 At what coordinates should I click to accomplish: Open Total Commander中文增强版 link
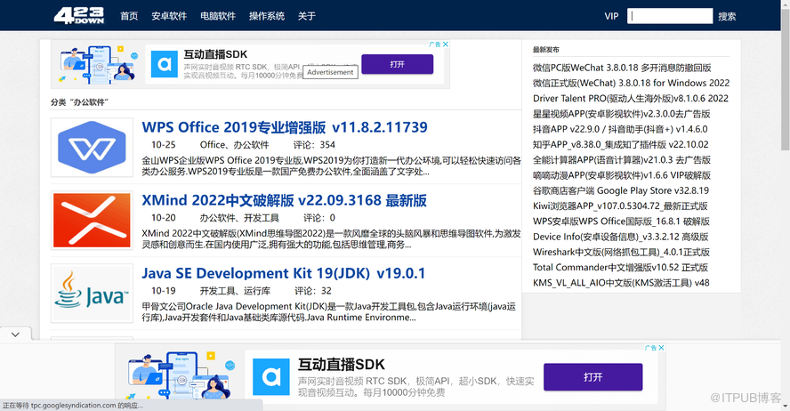620,268
